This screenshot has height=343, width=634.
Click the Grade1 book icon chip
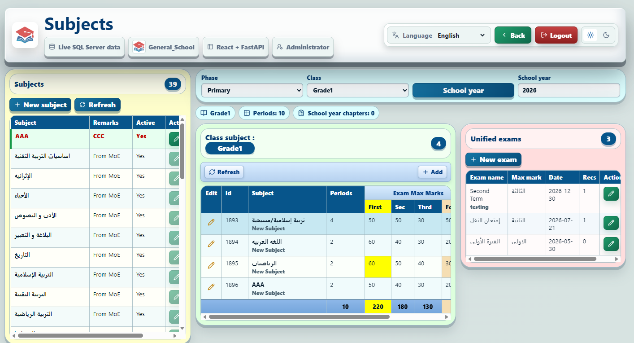click(216, 113)
